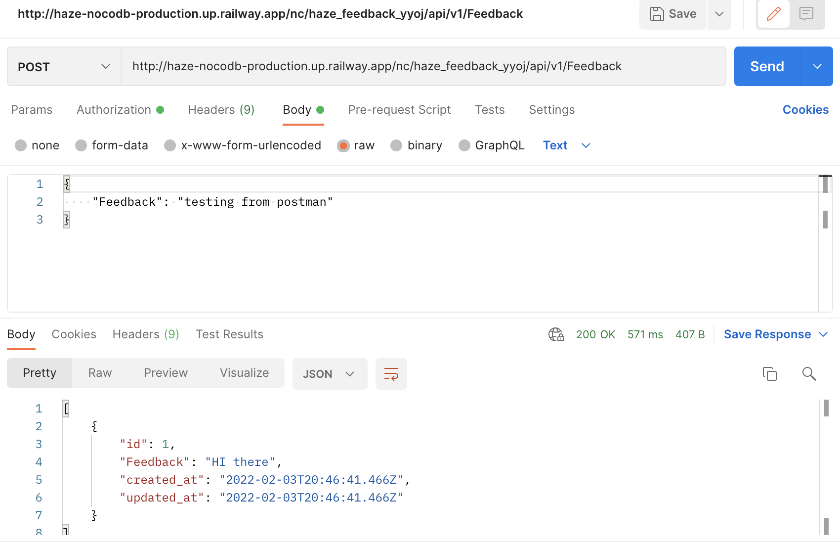Open the Text format dropdown
Image resolution: width=839 pixels, height=548 pixels.
click(566, 145)
